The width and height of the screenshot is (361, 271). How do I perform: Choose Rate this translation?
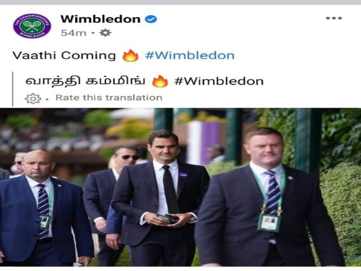pos(109,98)
